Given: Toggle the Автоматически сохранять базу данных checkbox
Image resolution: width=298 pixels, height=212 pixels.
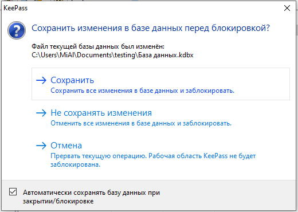Looking at the screenshot, I should (x=13, y=192).
